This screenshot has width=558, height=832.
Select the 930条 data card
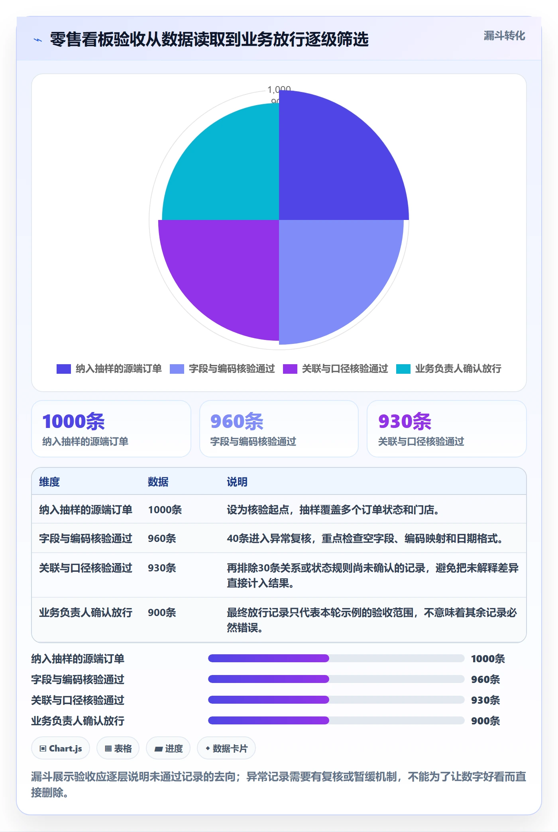coord(447,429)
